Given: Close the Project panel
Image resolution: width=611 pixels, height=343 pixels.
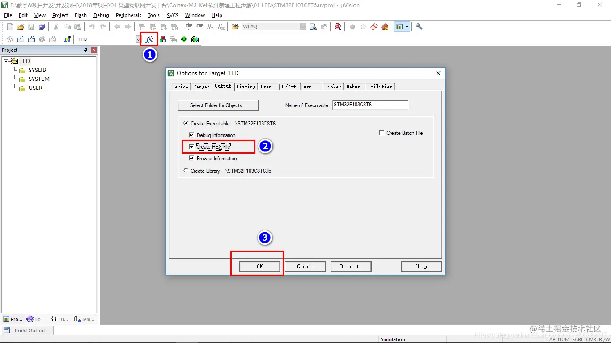Looking at the screenshot, I should pyautogui.click(x=94, y=50).
